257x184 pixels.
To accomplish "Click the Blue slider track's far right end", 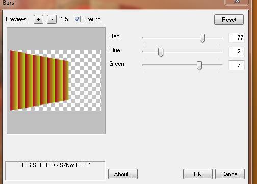I will coord(221,51).
